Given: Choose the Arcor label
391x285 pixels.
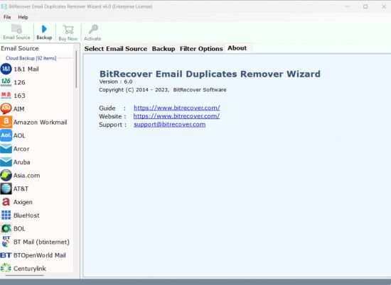Looking at the screenshot, I should [21, 149].
